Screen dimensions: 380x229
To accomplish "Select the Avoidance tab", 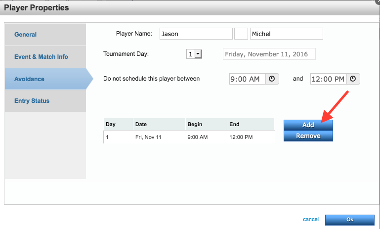I will [x=29, y=79].
